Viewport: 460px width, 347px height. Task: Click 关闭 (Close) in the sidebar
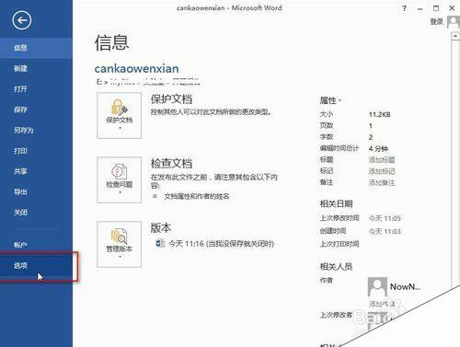pos(36,213)
